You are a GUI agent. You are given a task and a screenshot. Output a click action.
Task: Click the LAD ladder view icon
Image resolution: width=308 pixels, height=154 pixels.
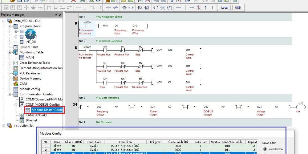coord(6,8)
